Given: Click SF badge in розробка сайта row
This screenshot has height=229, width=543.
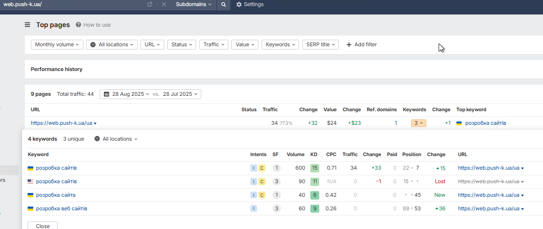Looking at the screenshot, I should [276, 195].
